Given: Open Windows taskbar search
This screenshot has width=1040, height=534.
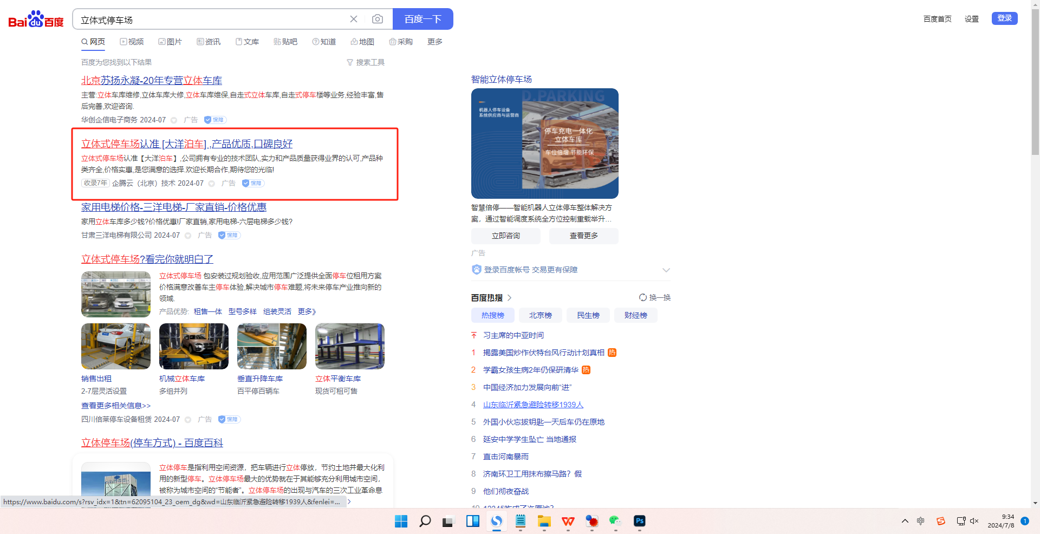Looking at the screenshot, I should [x=425, y=521].
